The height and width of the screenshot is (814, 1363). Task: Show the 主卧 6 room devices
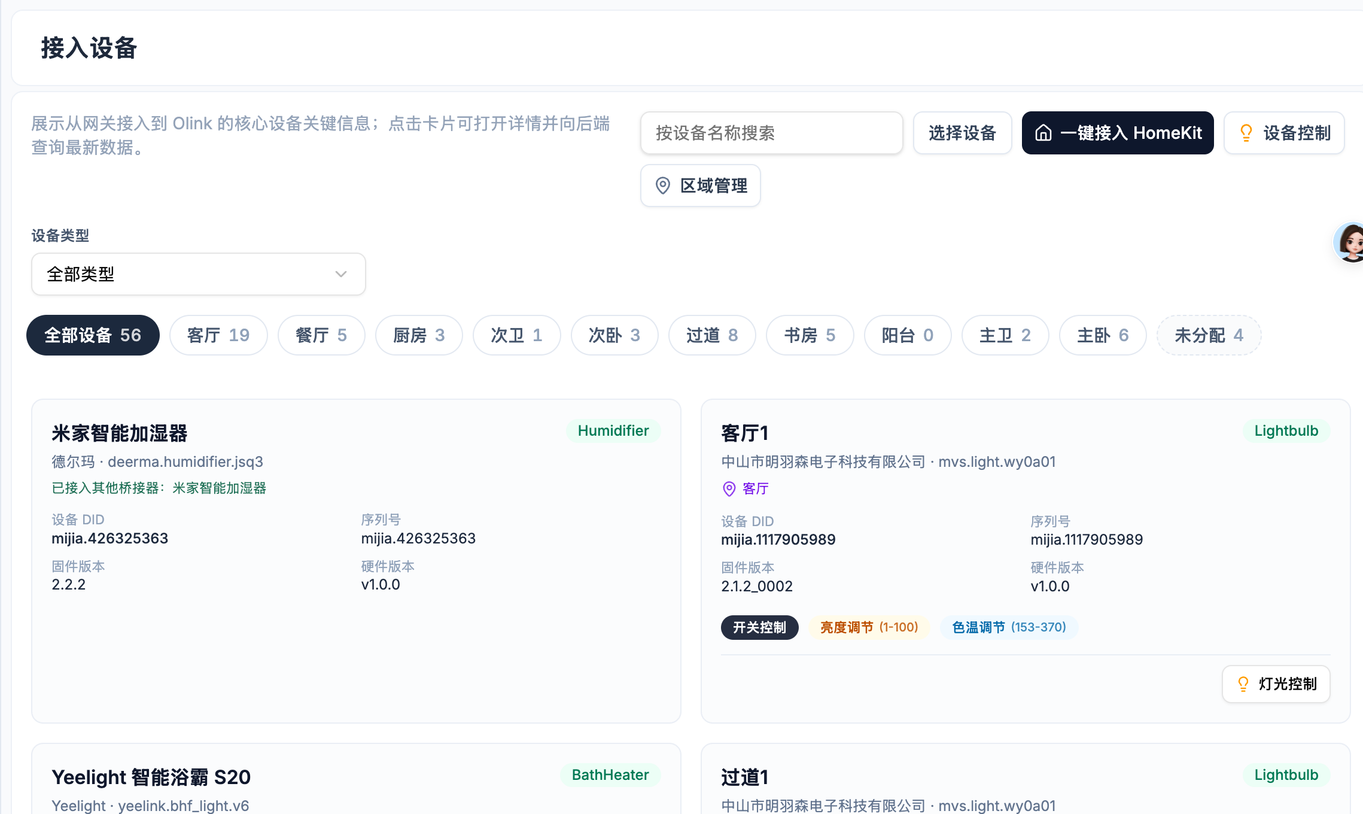(1103, 335)
